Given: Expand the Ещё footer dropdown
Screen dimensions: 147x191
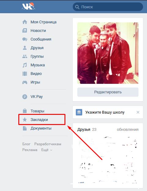Looking at the screenshot, I should pos(47,150).
